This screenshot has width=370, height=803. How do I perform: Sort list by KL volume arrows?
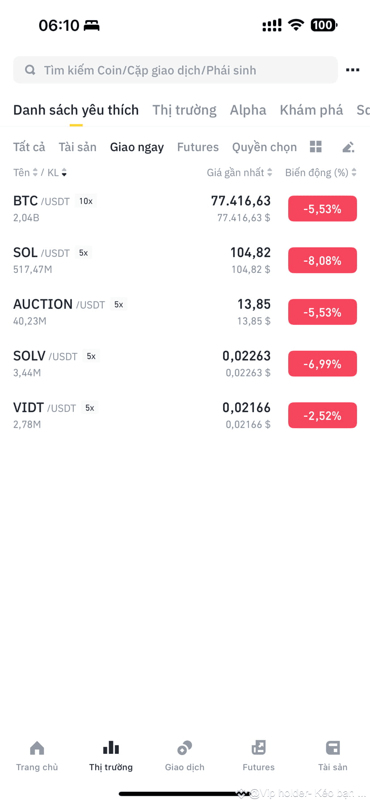tap(64, 173)
